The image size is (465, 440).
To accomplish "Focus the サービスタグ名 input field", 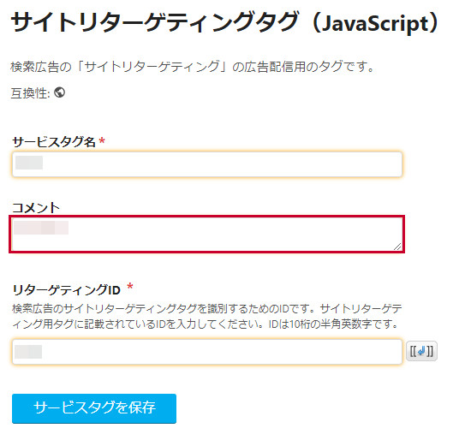I will (x=207, y=164).
